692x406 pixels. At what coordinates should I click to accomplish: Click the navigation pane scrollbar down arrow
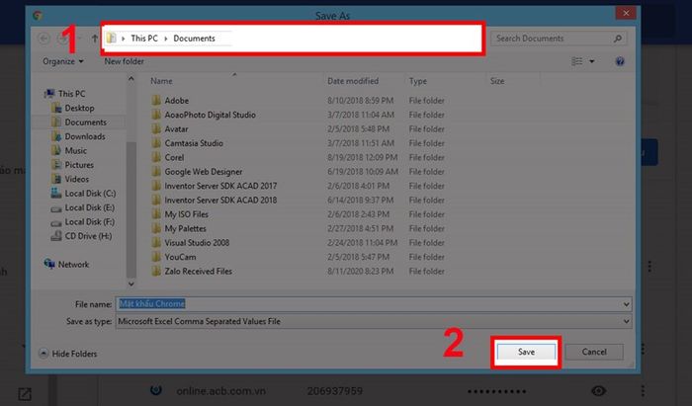tap(131, 284)
